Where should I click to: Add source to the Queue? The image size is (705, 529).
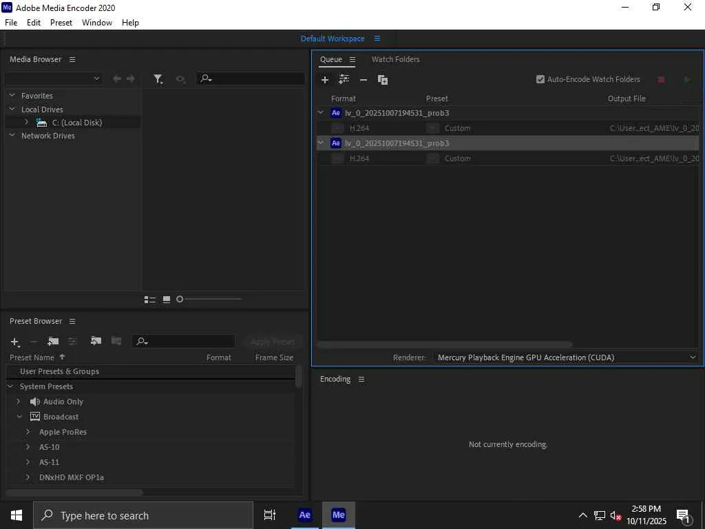(325, 80)
